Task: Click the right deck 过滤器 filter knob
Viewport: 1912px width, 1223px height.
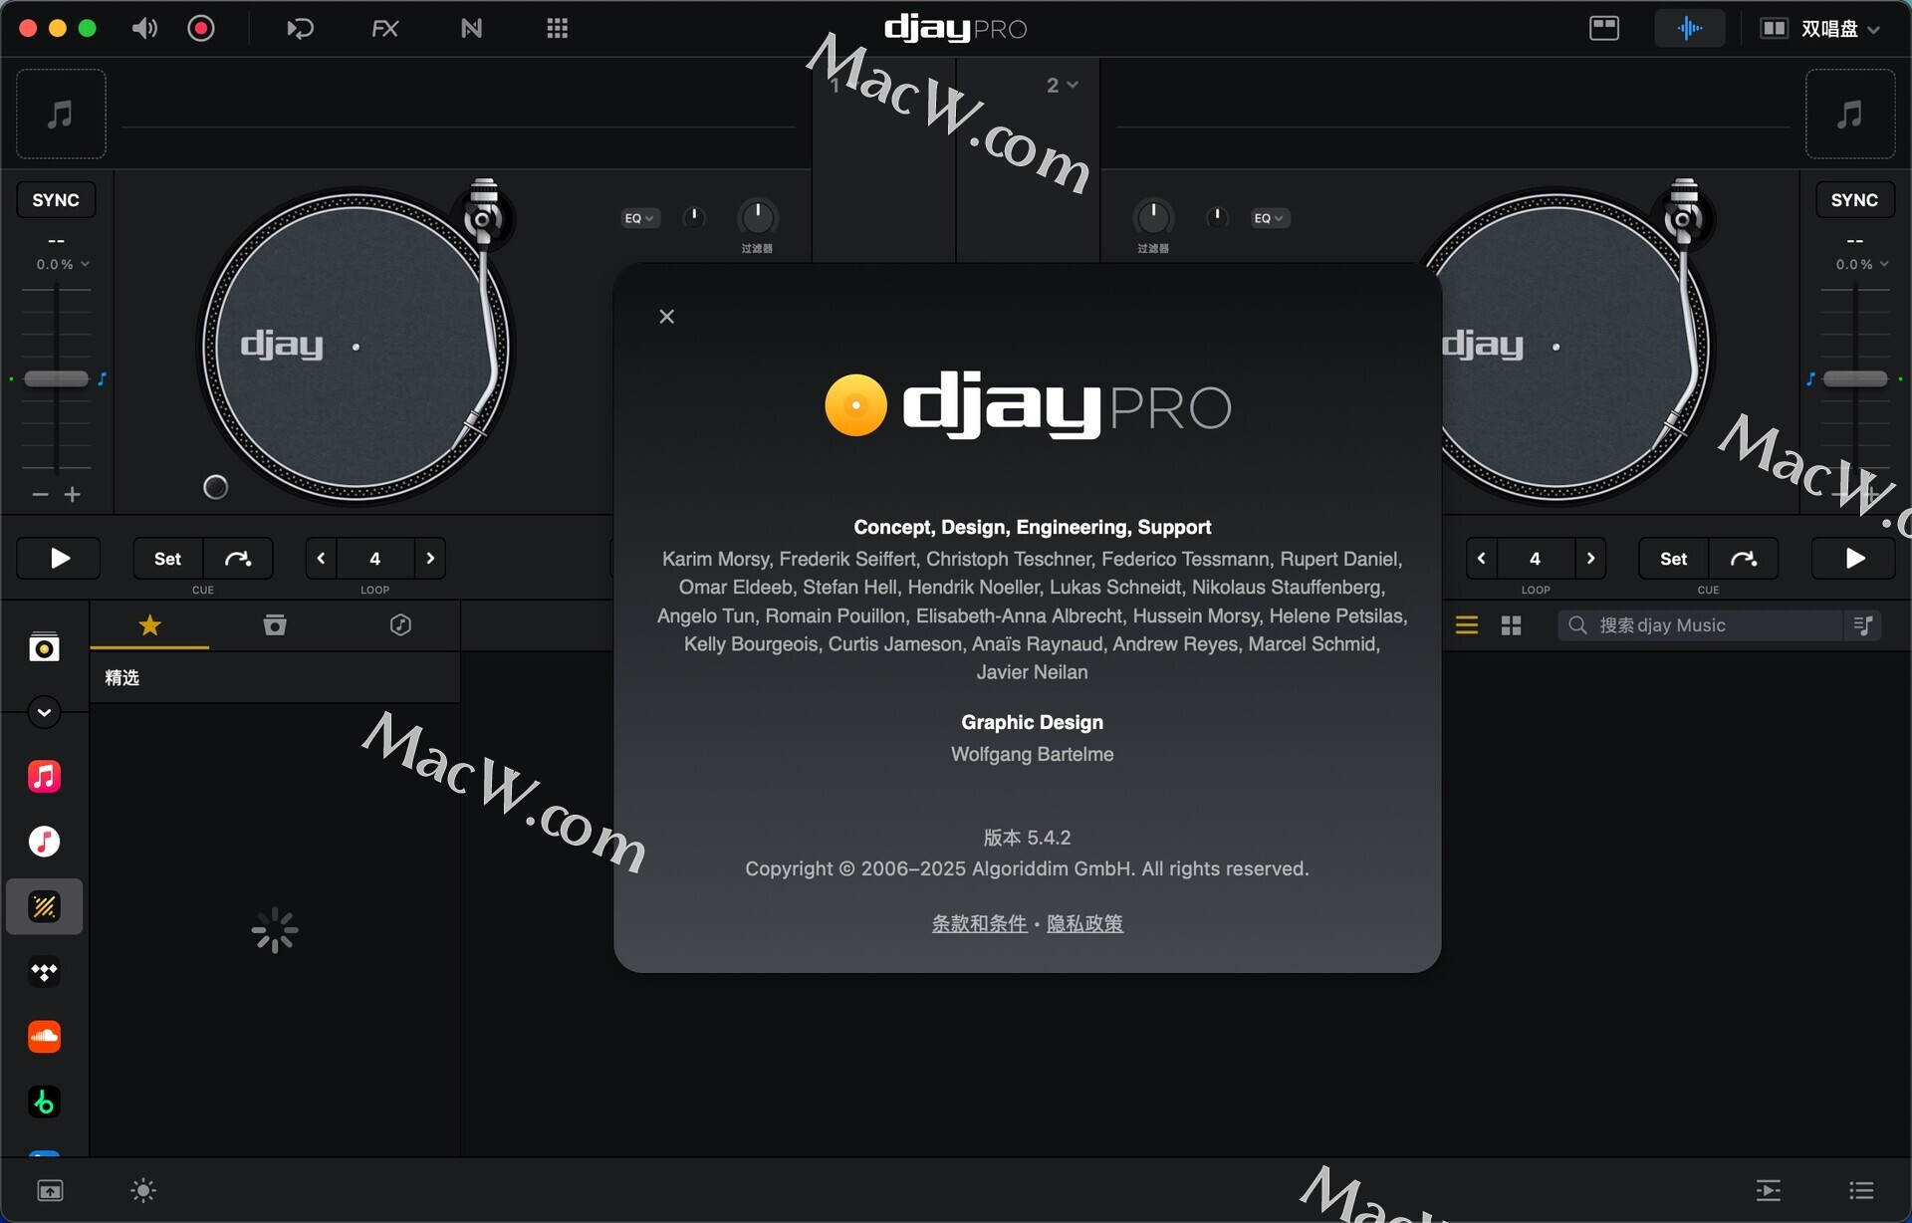Action: [1153, 216]
